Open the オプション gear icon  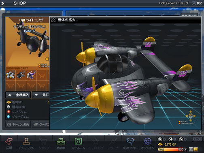[147, 141]
